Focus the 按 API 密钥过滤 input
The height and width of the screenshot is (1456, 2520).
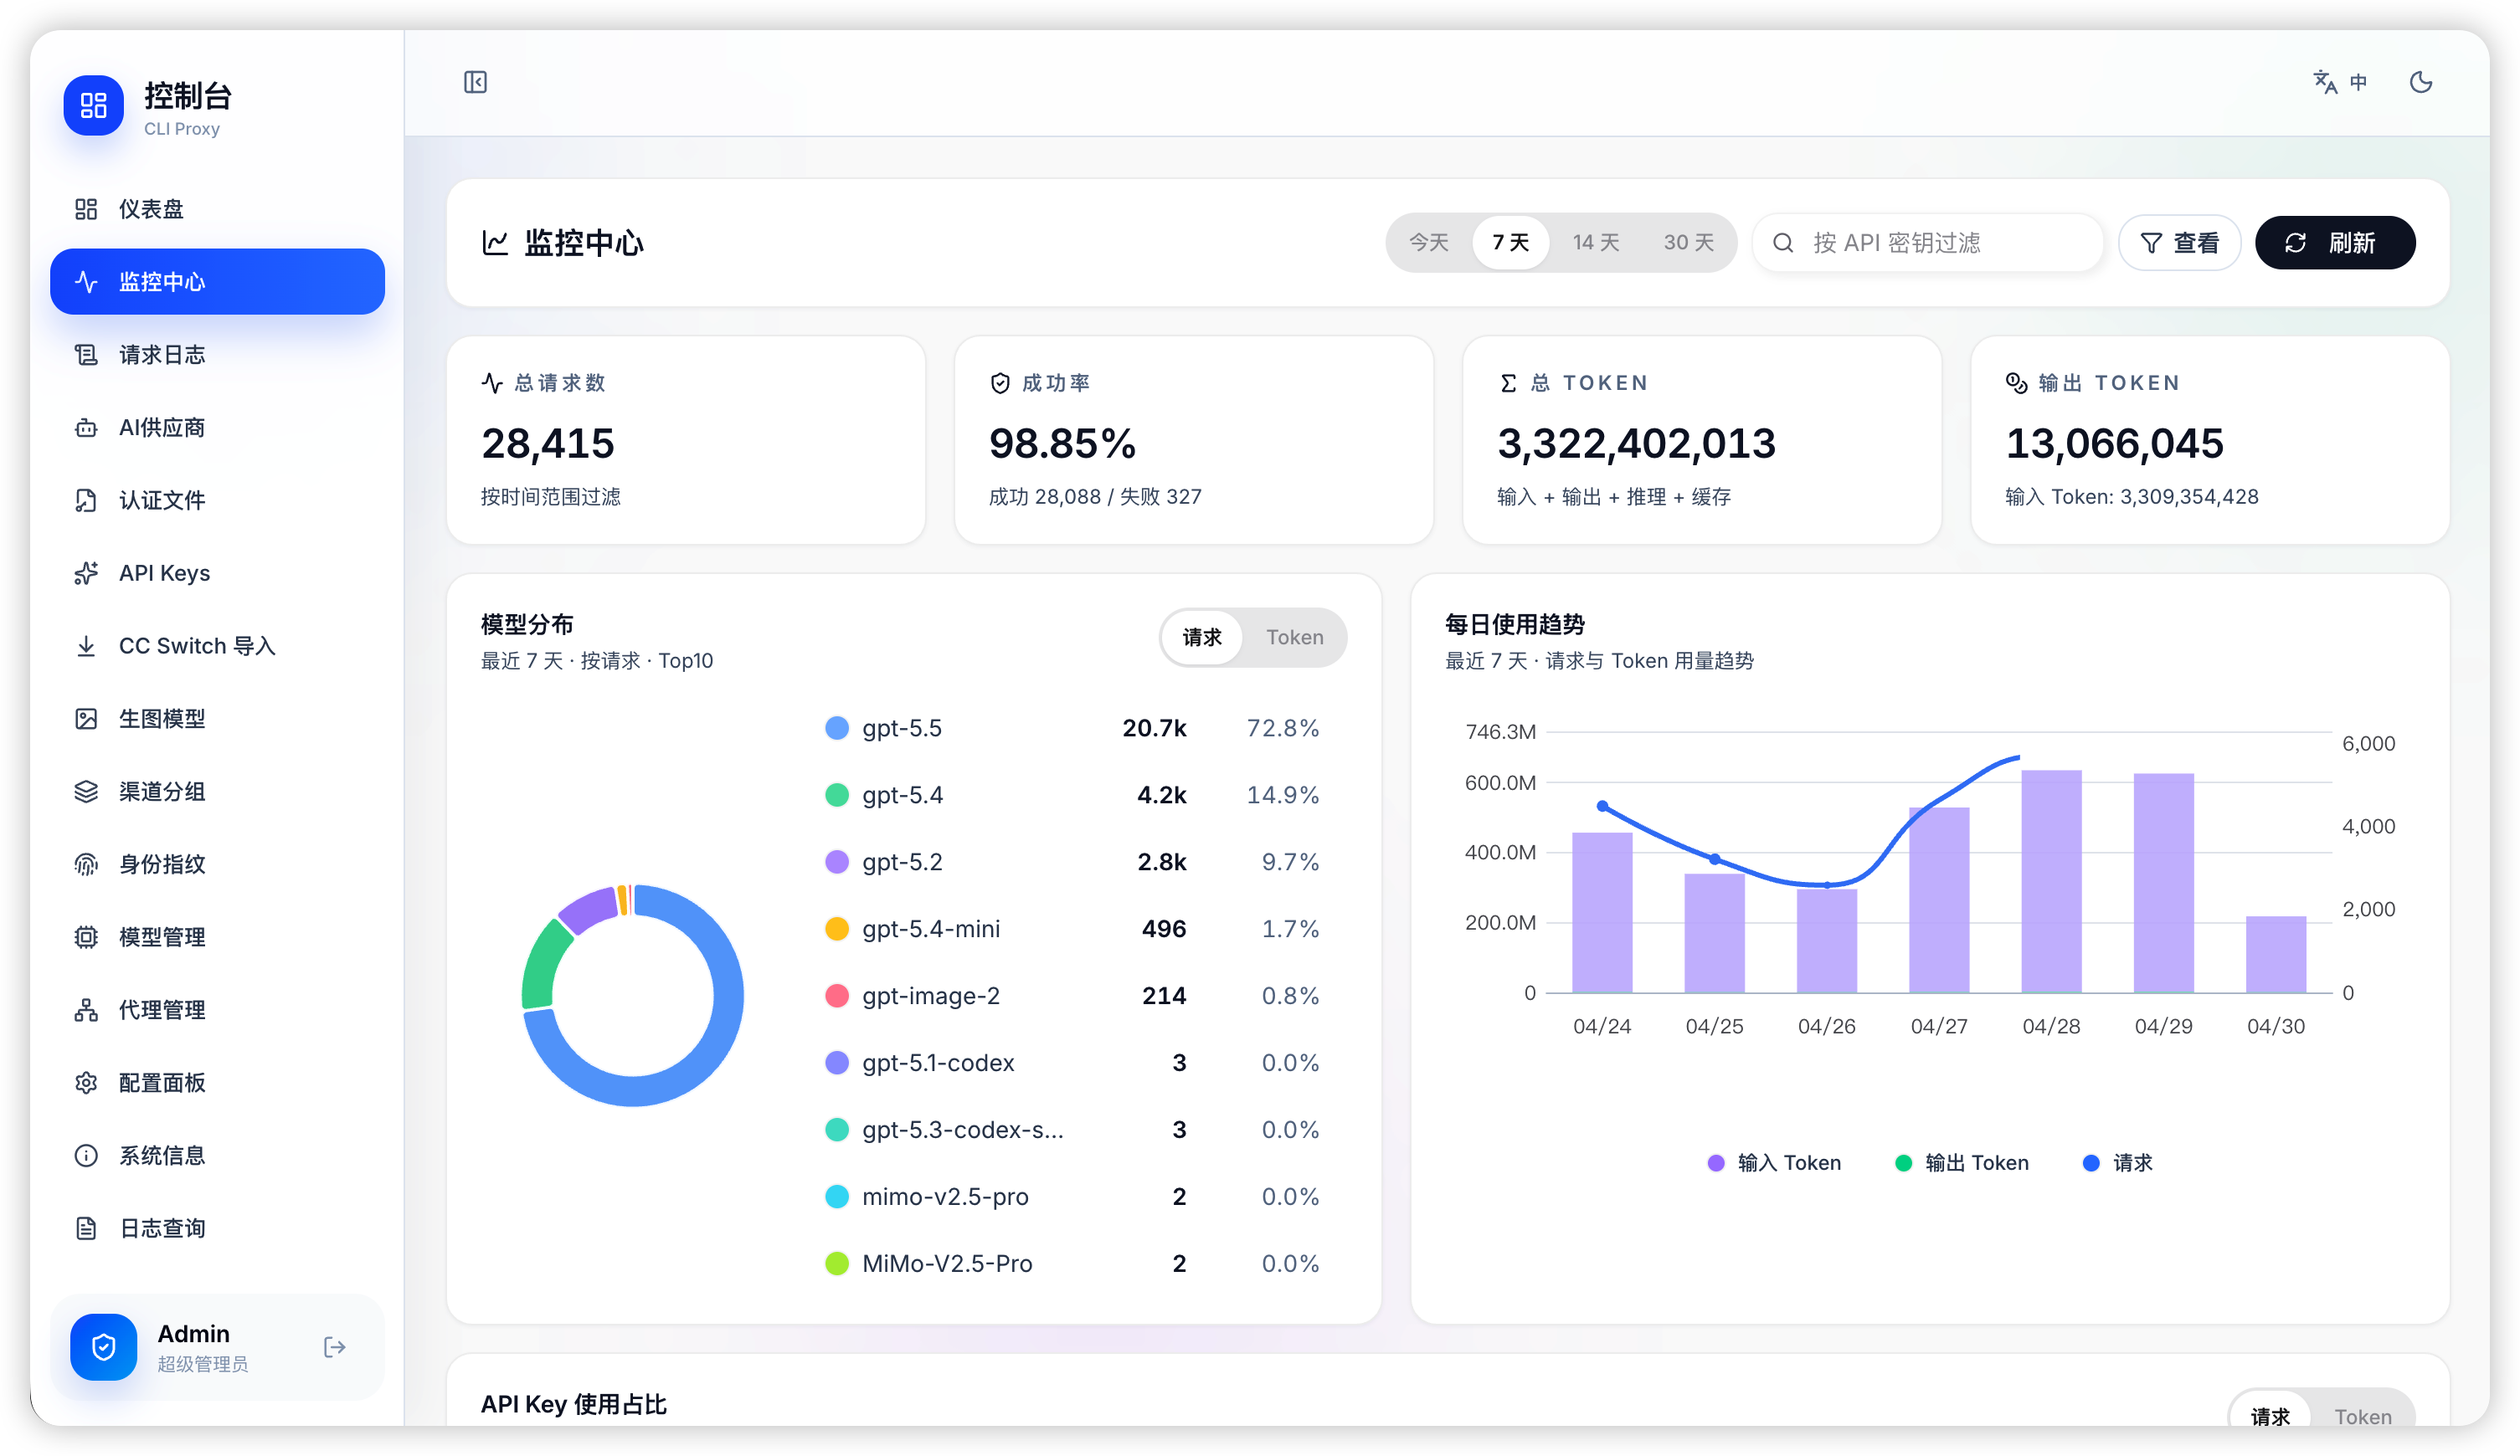1928,243
